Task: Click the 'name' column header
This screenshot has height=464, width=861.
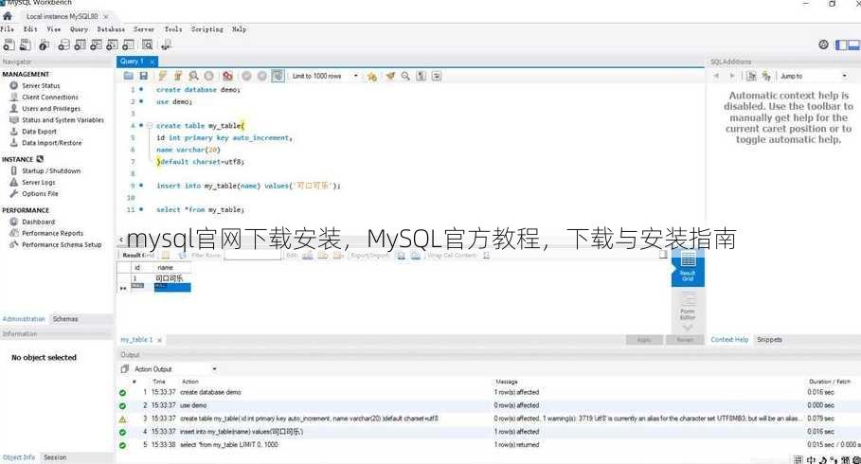Action: click(171, 267)
